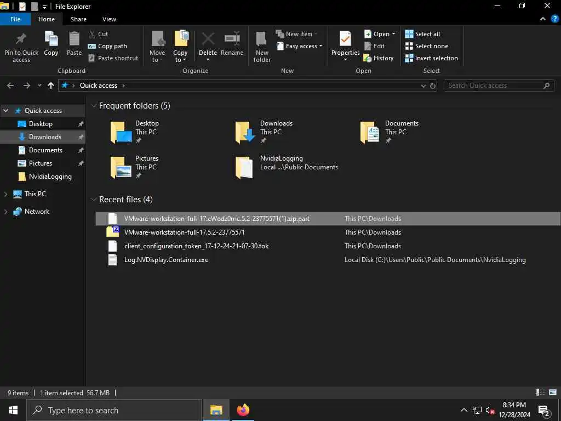Screen dimensions: 561x421
Task: Click the Cut scissors command
Action: (99, 34)
